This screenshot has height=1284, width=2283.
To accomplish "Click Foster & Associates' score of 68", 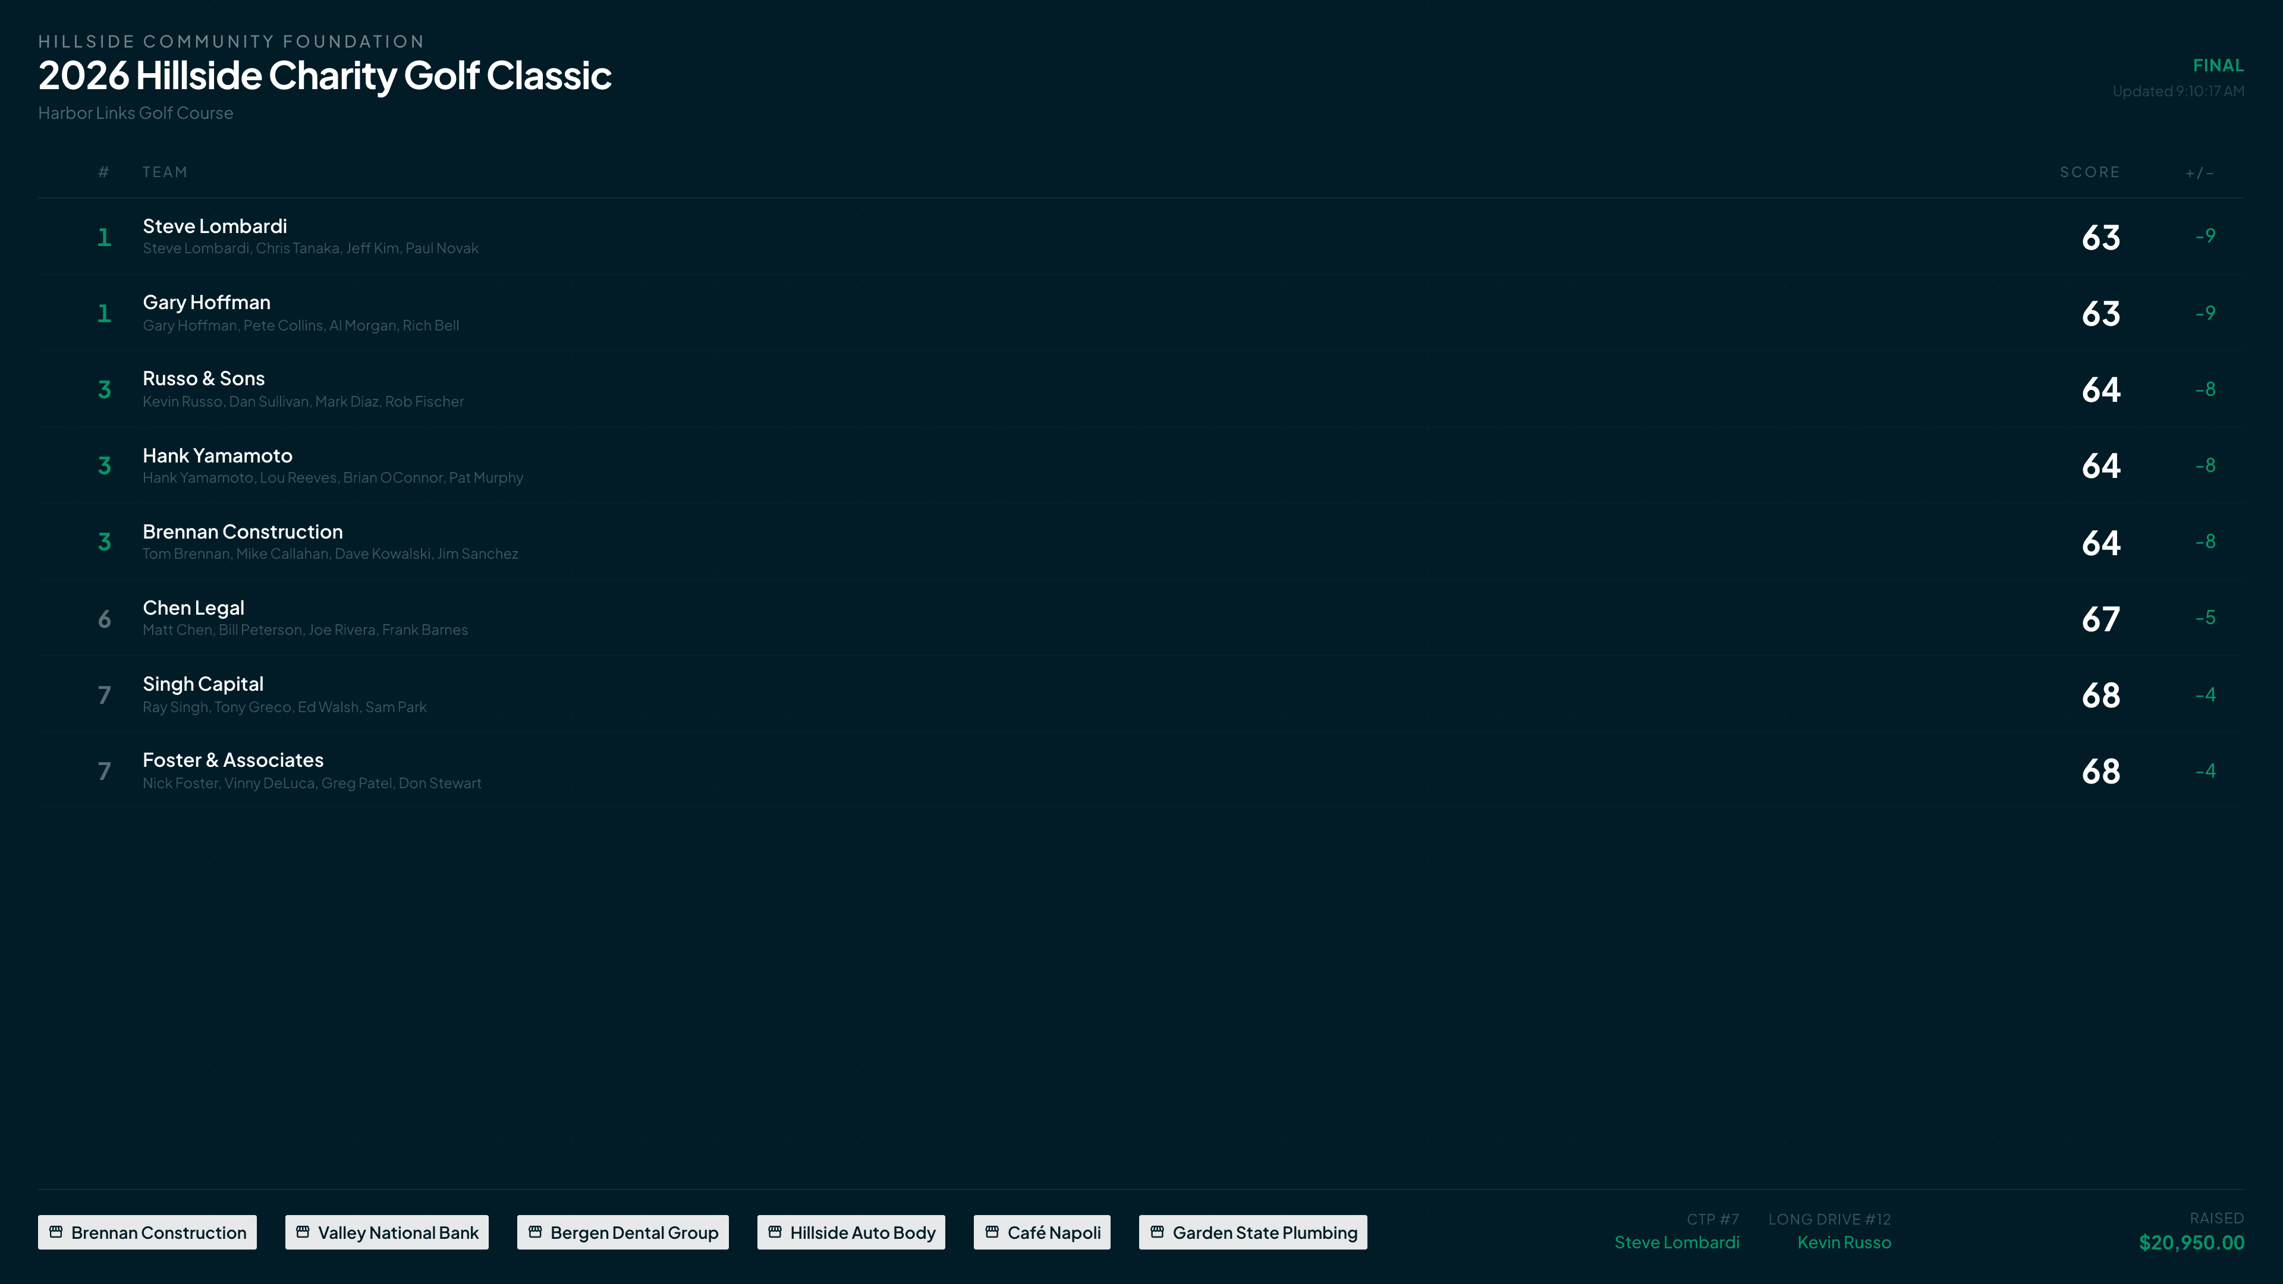I will pos(2100,772).
